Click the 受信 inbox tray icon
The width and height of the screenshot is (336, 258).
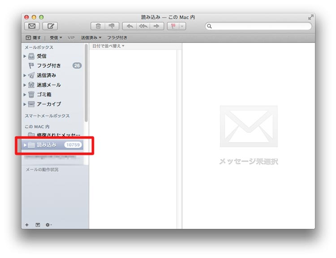point(31,56)
